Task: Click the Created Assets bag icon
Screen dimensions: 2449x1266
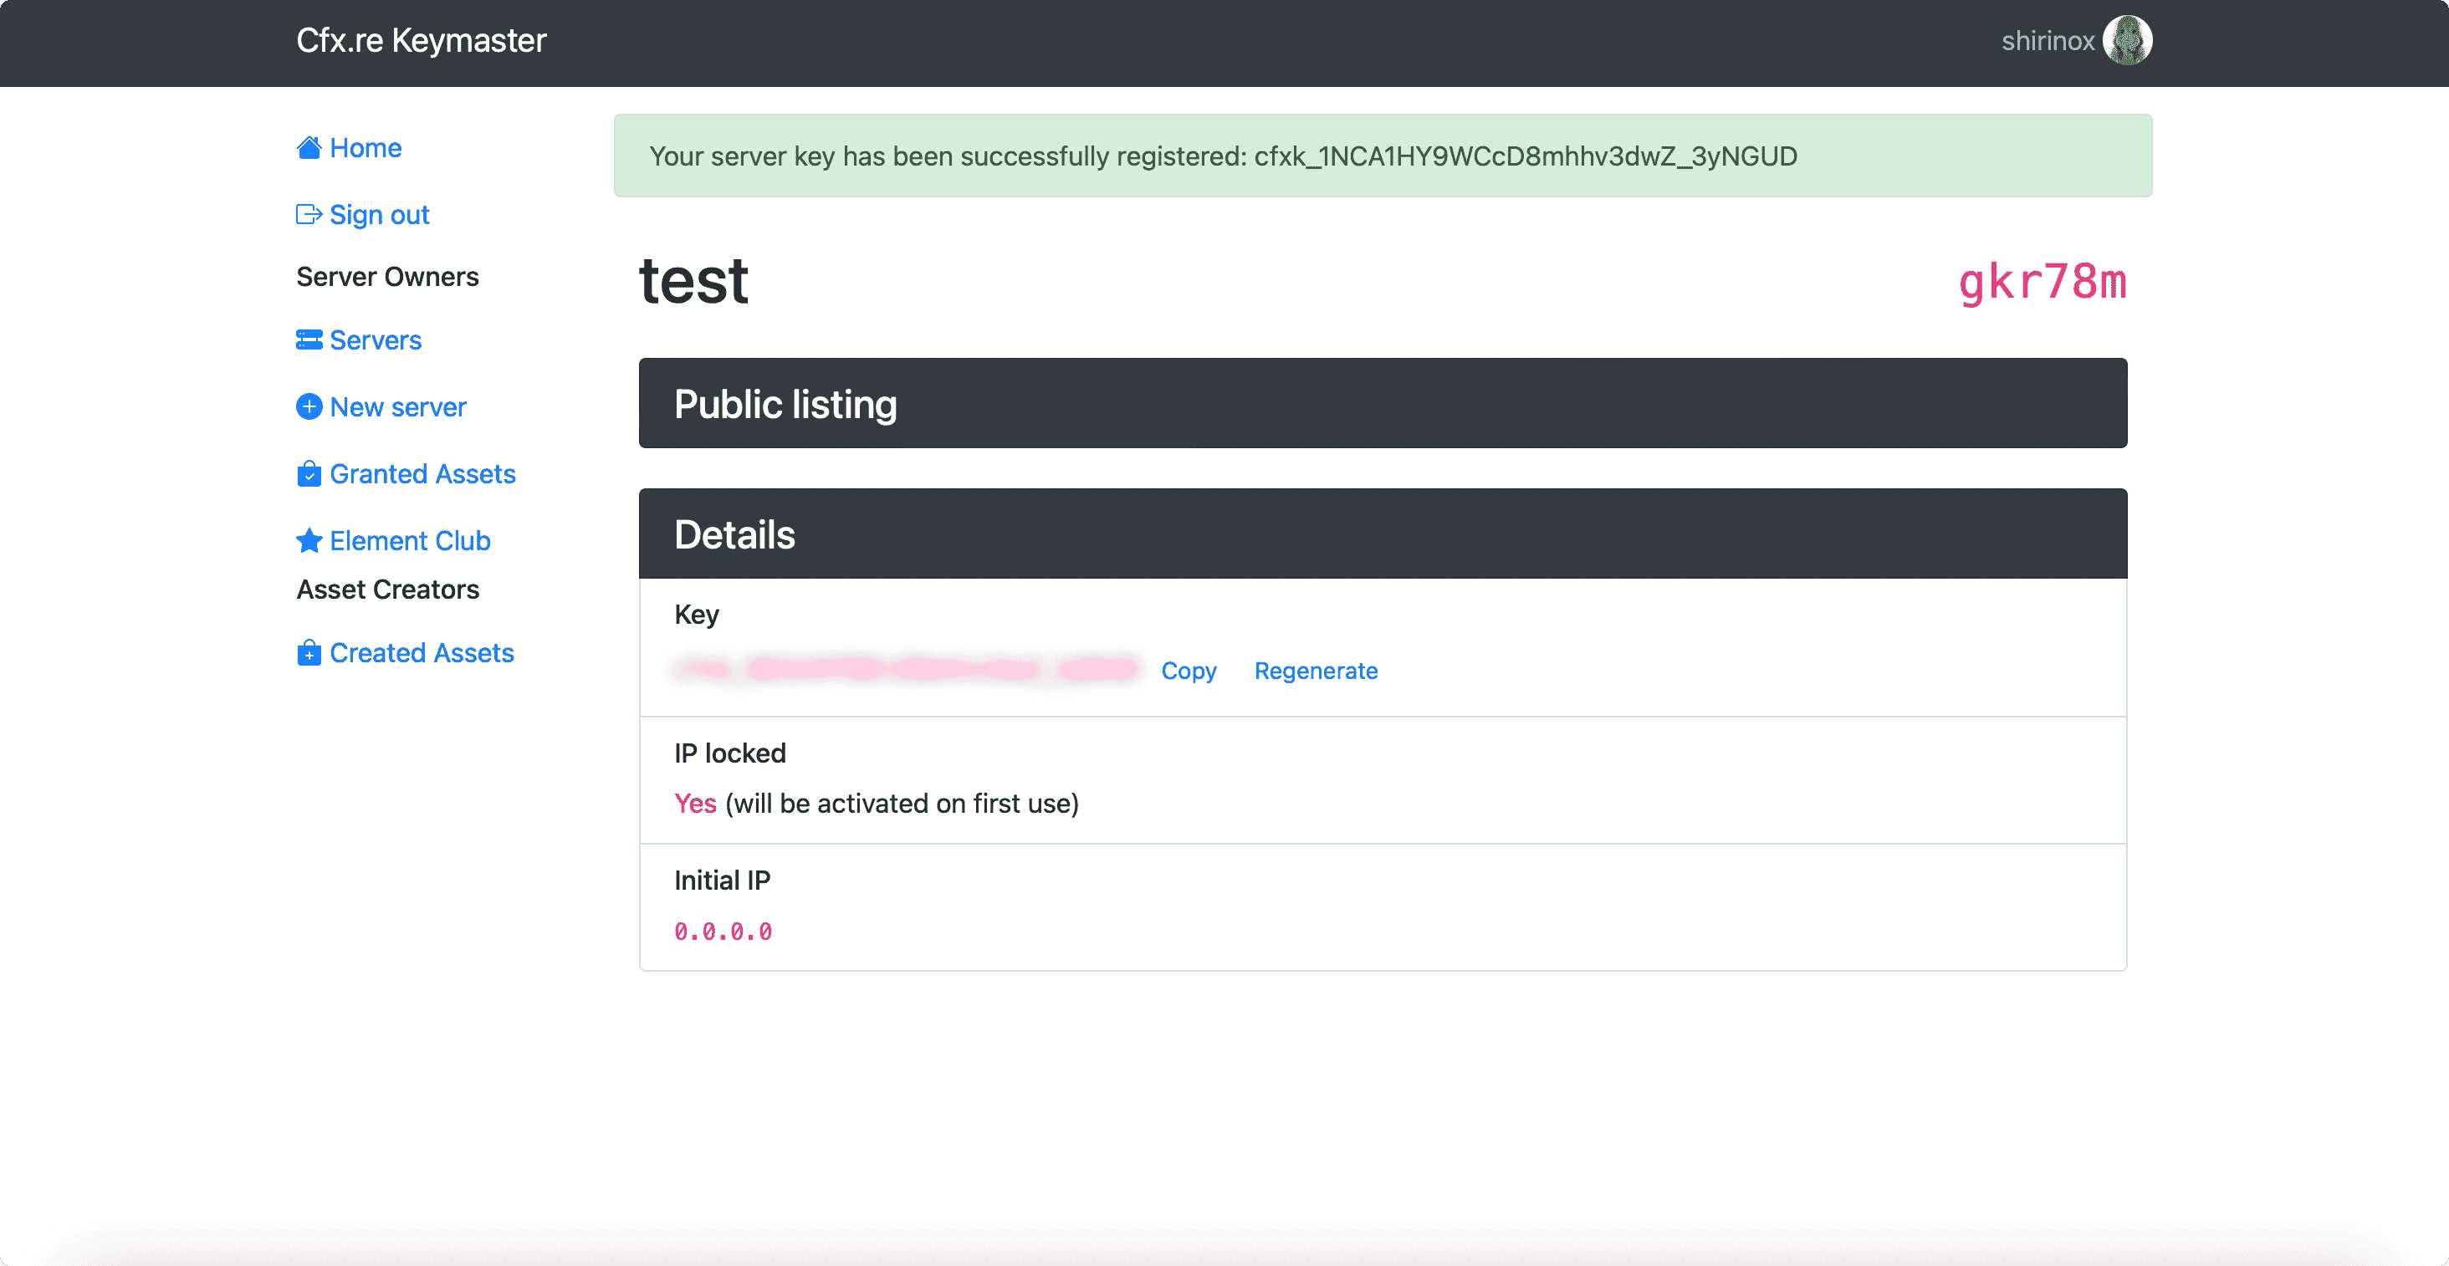Action: 308,653
